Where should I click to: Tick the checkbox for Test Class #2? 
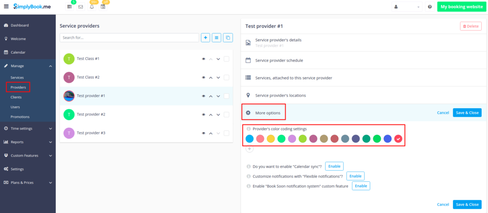[226, 77]
